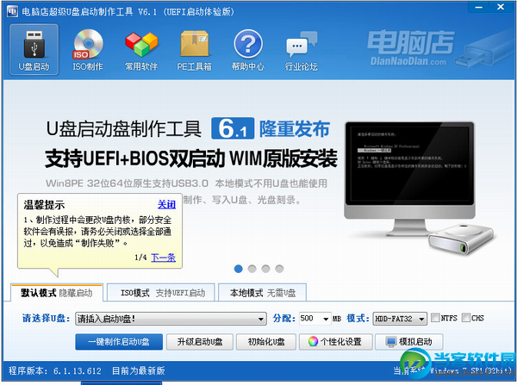
Task: Show next tip via 下一条 link
Action: 163,258
